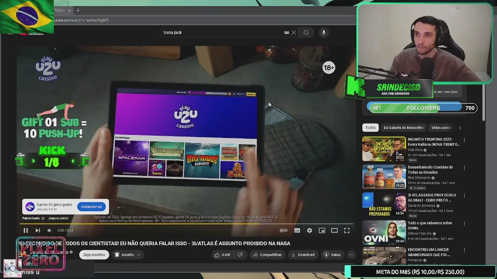Open the Inda Vírus channel name

[x=415, y=150]
